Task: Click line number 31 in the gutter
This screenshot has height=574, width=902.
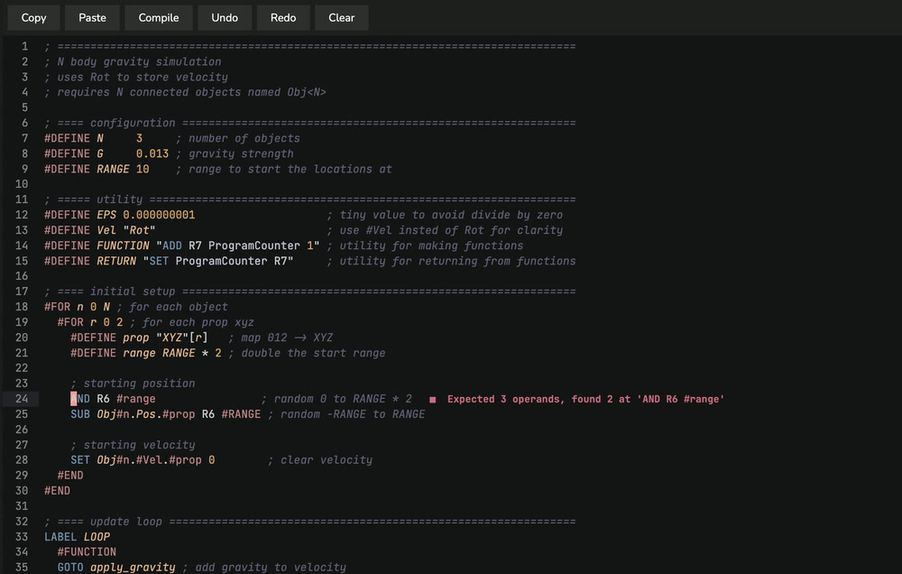Action: click(x=22, y=505)
